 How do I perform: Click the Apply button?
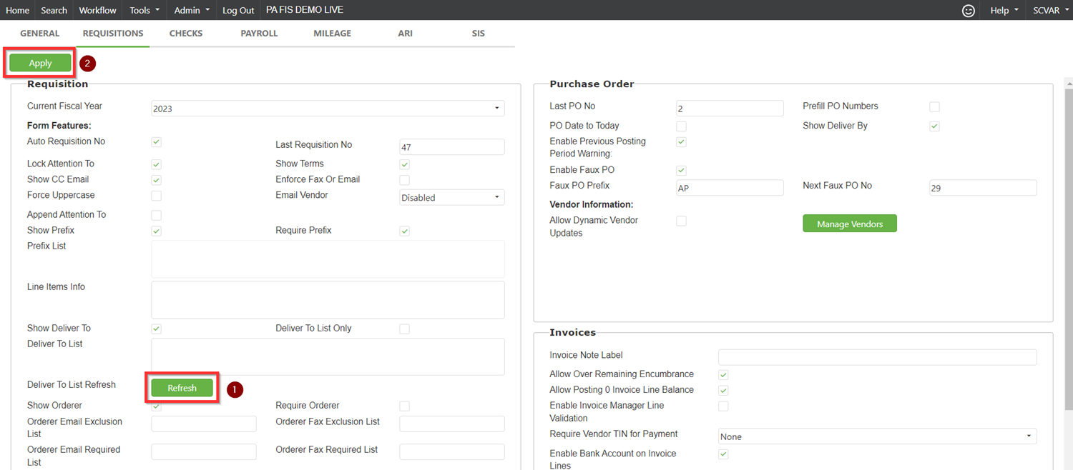(40, 63)
